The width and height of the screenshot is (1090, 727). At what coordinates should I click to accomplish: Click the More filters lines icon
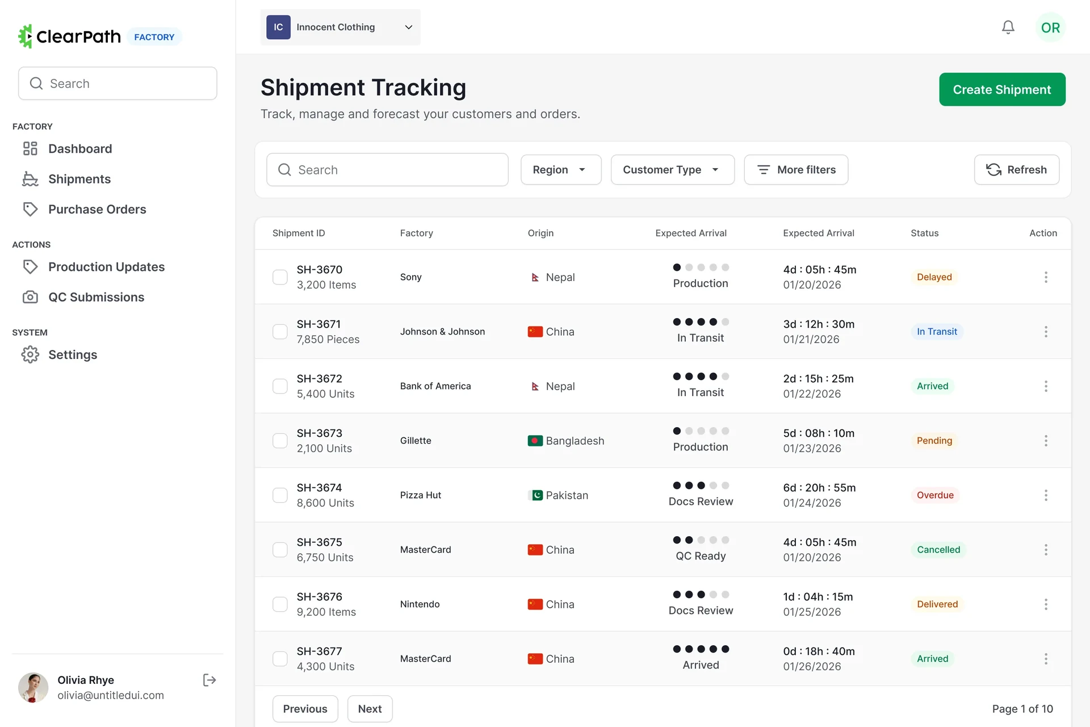click(764, 170)
